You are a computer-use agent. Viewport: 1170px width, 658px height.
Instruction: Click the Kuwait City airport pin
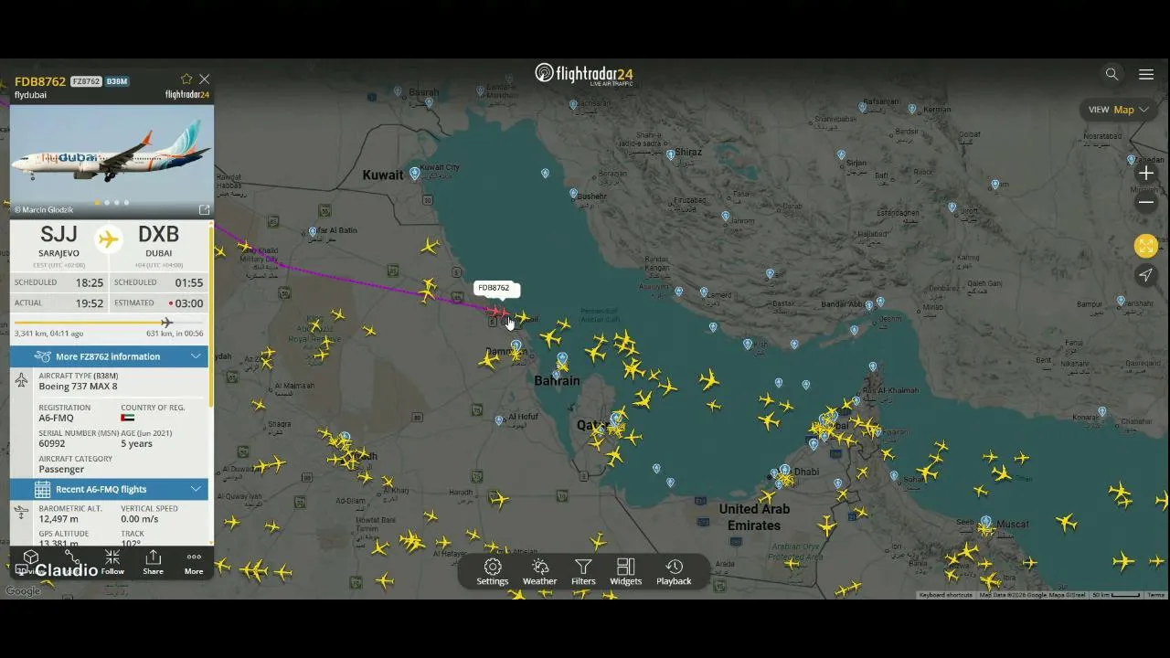click(x=415, y=173)
